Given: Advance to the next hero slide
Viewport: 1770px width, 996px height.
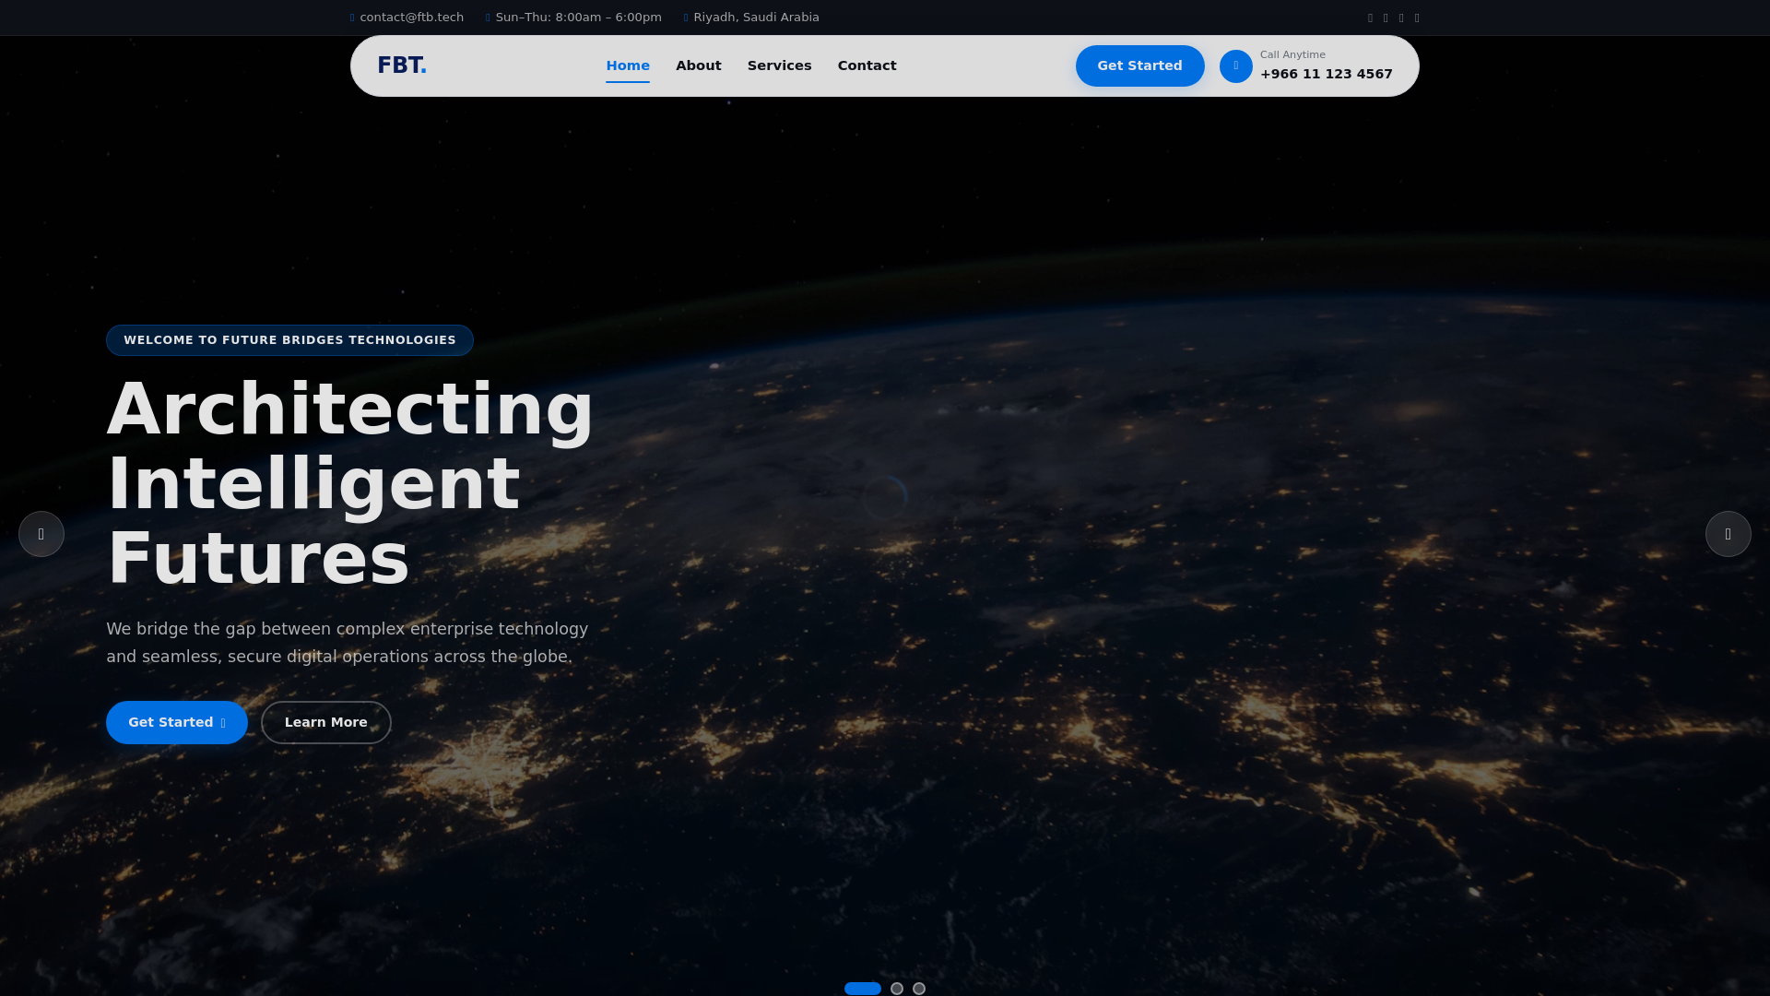Looking at the screenshot, I should [x=1729, y=534].
